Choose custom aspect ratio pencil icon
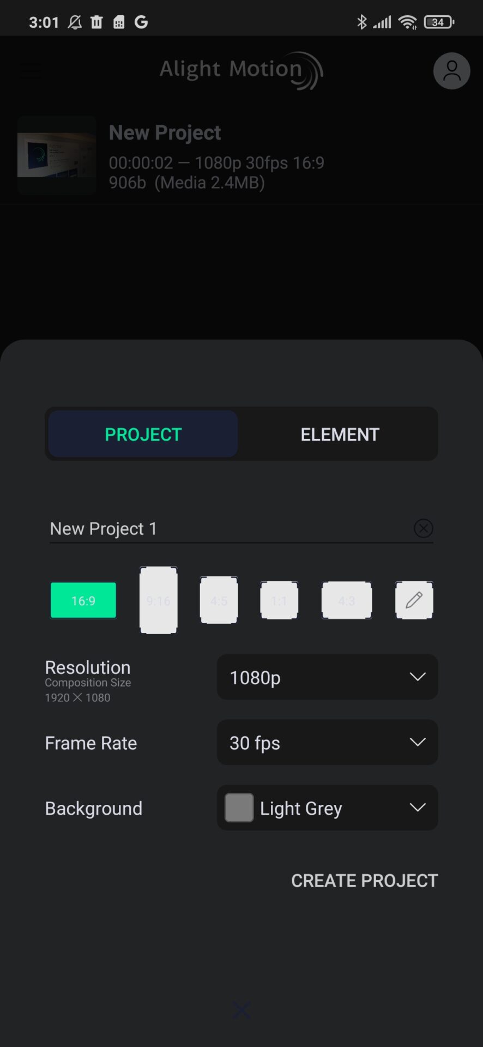This screenshot has width=483, height=1047. (x=414, y=600)
